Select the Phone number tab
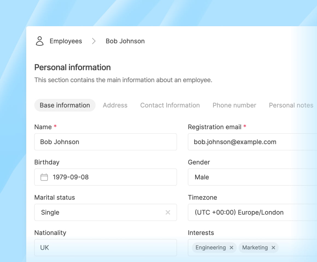The height and width of the screenshot is (262, 317). pos(234,105)
